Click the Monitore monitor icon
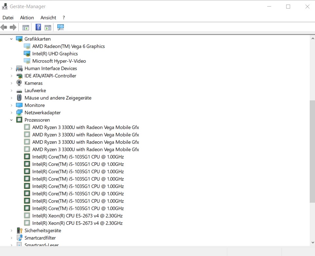The width and height of the screenshot is (315, 256). coord(19,105)
